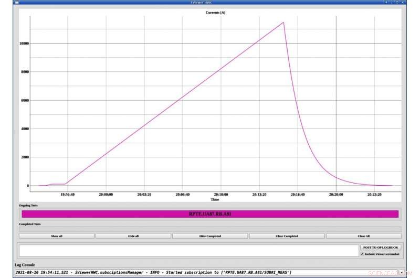Click the Currents [A] plot title
Image resolution: width=420 pixels, height=278 pixels.
point(215,12)
